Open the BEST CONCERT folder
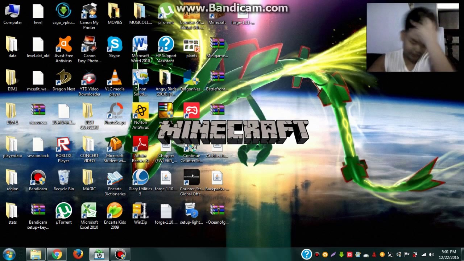This screenshot has width=464, height=261. click(x=89, y=116)
